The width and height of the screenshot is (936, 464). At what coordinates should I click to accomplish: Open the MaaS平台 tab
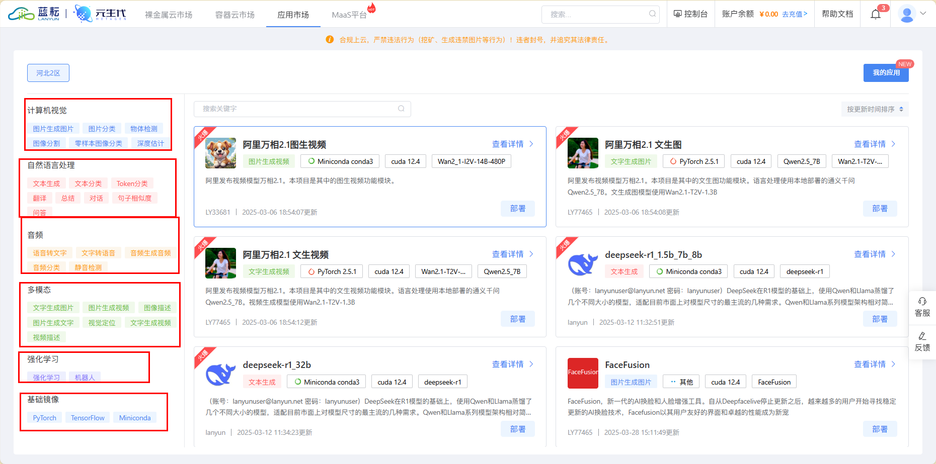coord(349,15)
